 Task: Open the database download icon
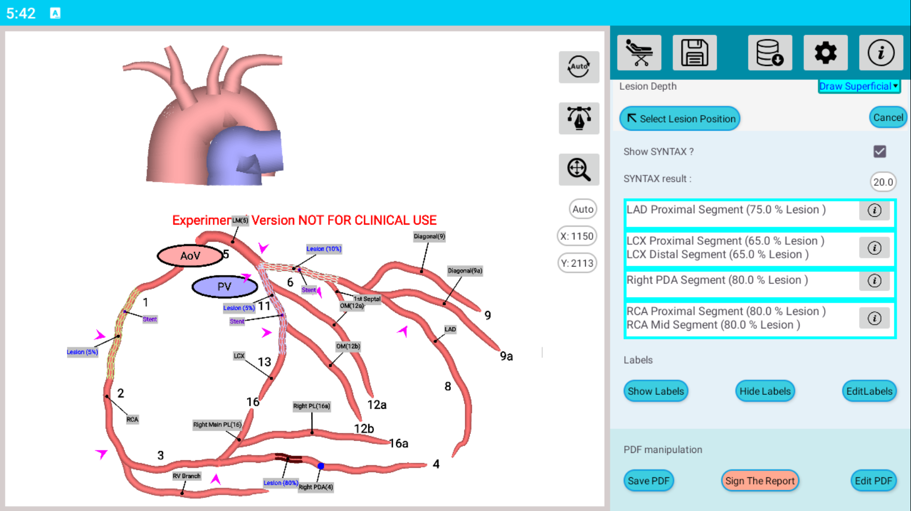pos(770,53)
